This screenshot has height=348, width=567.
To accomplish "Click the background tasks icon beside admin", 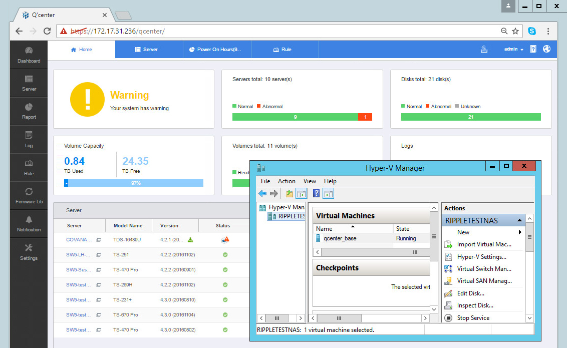I will click(484, 49).
